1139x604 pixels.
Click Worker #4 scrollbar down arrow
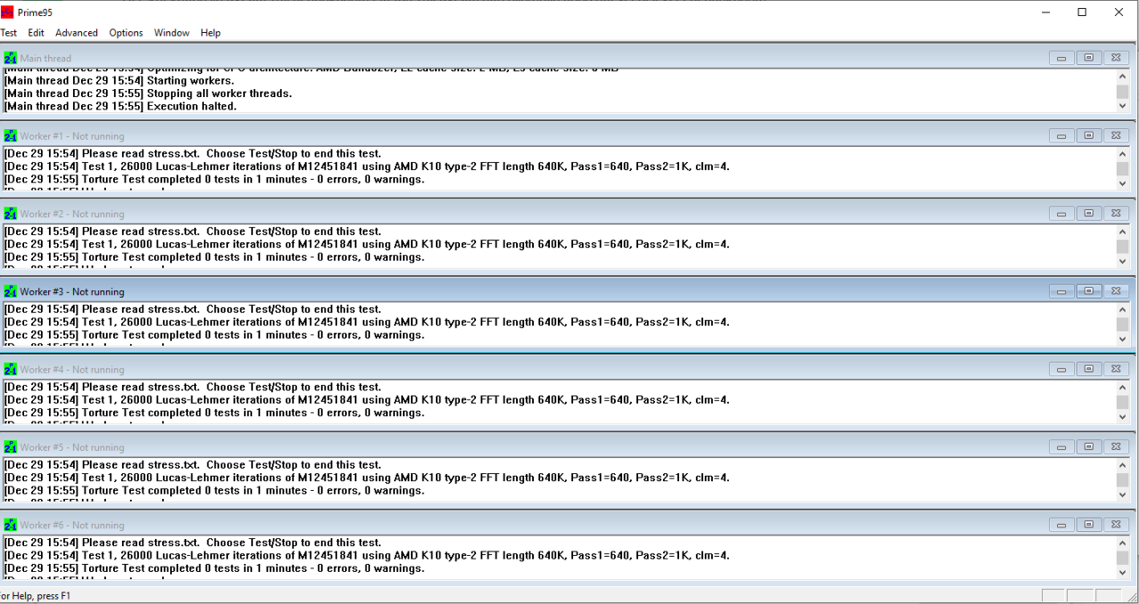pyautogui.click(x=1122, y=417)
